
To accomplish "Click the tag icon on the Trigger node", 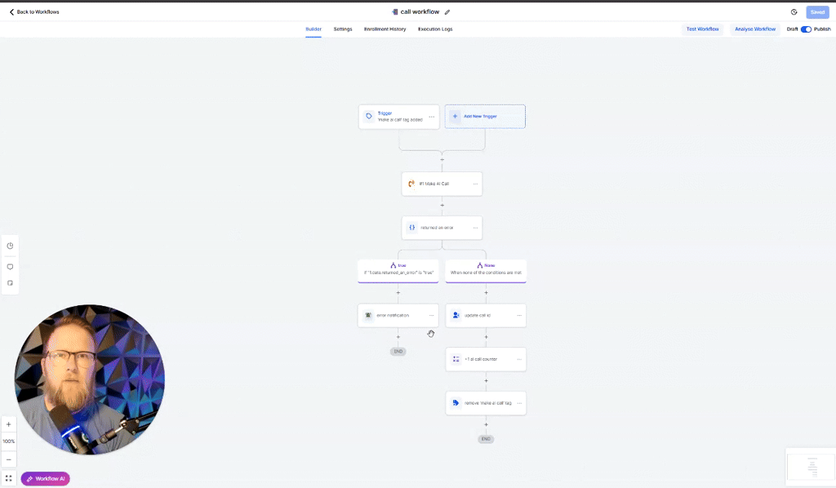I will point(368,116).
